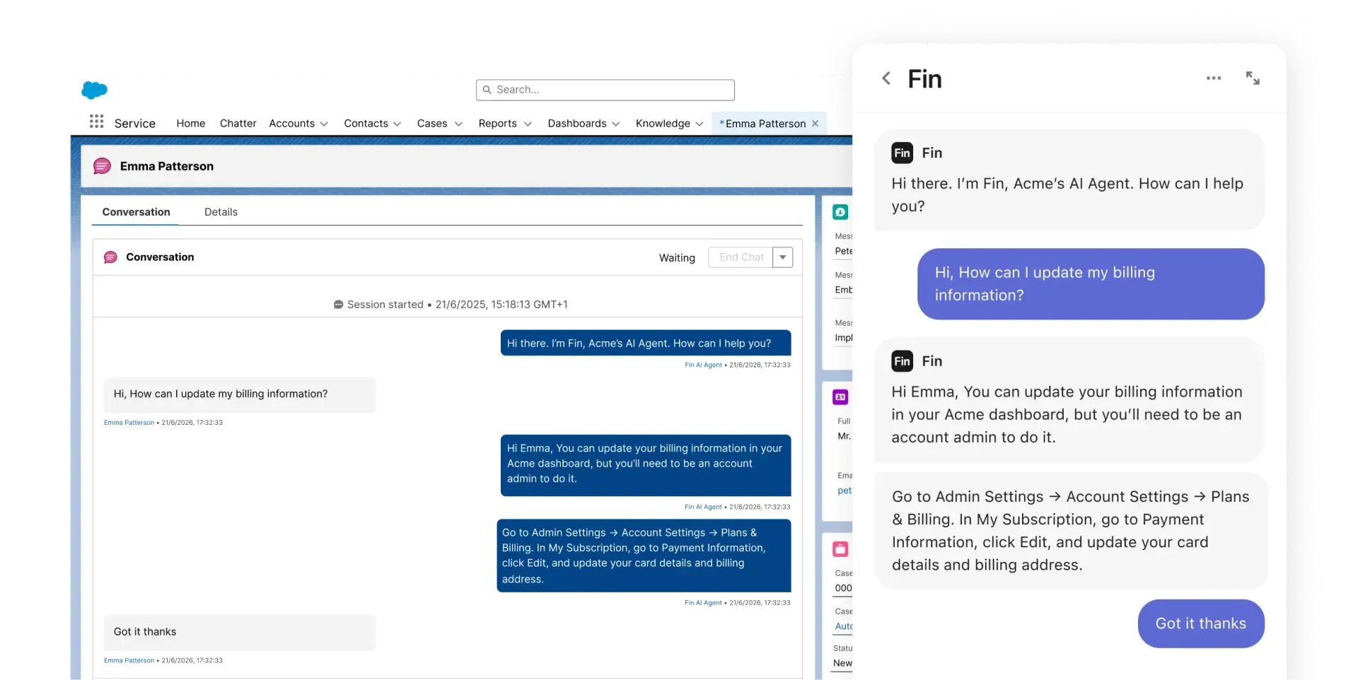Click the Waiting status label
Viewport: 1358px width, 680px height.
(677, 258)
